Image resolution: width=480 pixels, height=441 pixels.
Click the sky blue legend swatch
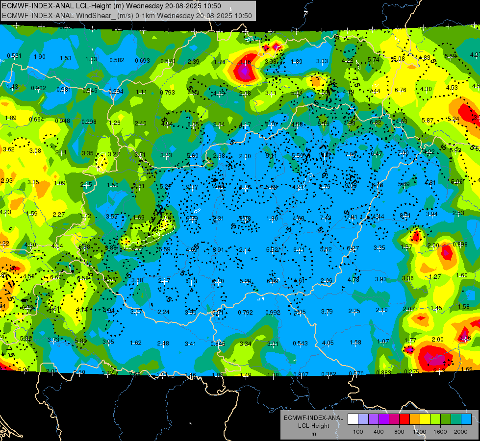click(x=467, y=419)
